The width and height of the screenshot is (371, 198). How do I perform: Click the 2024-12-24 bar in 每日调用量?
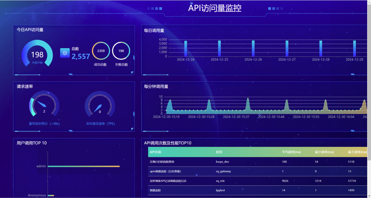coord(185,49)
